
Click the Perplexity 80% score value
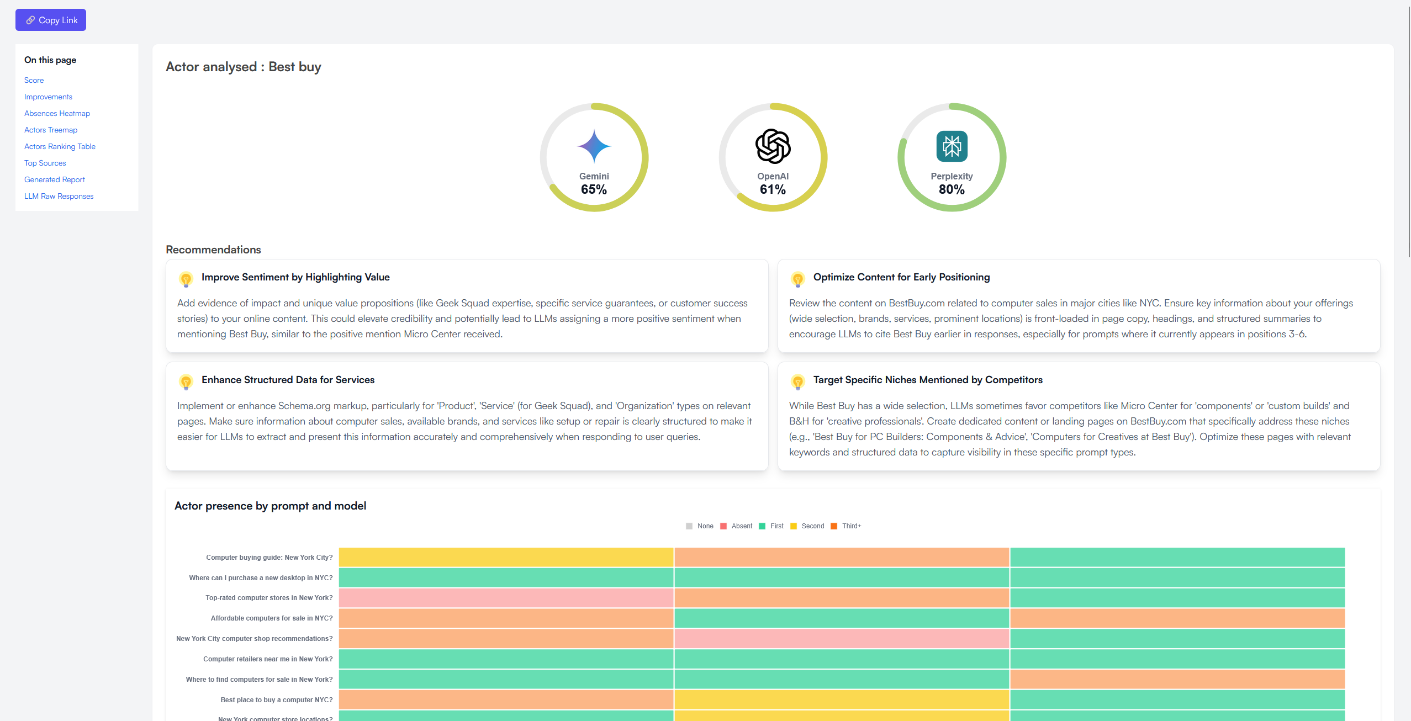click(x=952, y=189)
